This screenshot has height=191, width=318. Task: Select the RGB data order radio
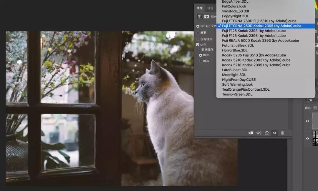(201, 55)
